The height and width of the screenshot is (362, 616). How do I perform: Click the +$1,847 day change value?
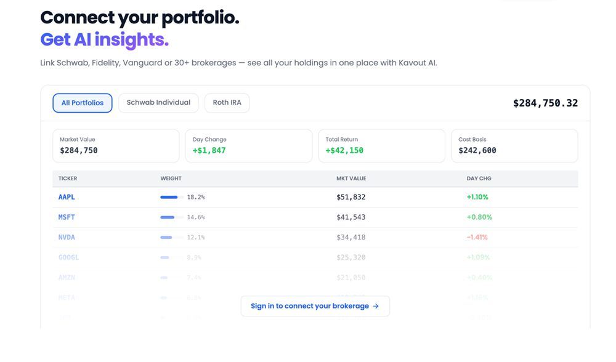click(x=209, y=150)
